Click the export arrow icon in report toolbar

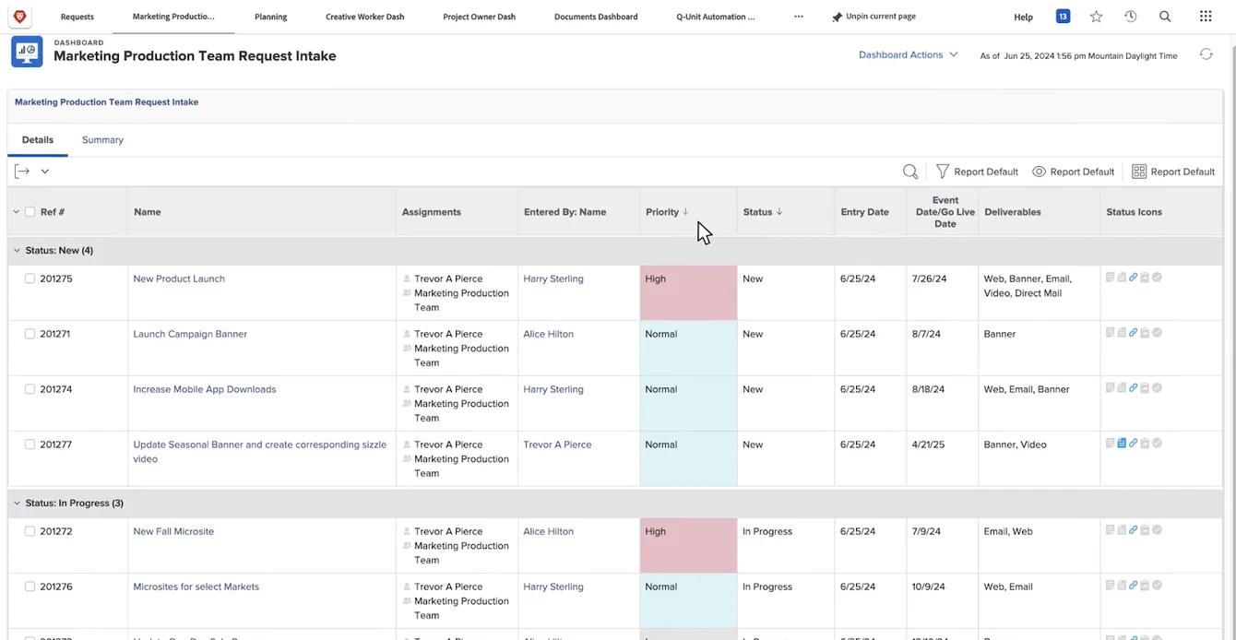tap(22, 172)
